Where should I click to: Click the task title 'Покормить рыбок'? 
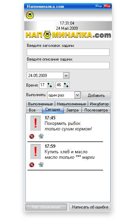coord(62,124)
